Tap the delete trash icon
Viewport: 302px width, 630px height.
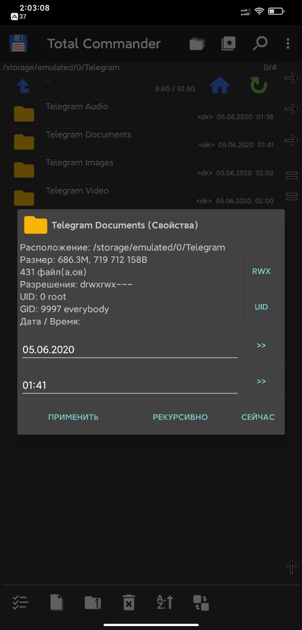point(129,602)
